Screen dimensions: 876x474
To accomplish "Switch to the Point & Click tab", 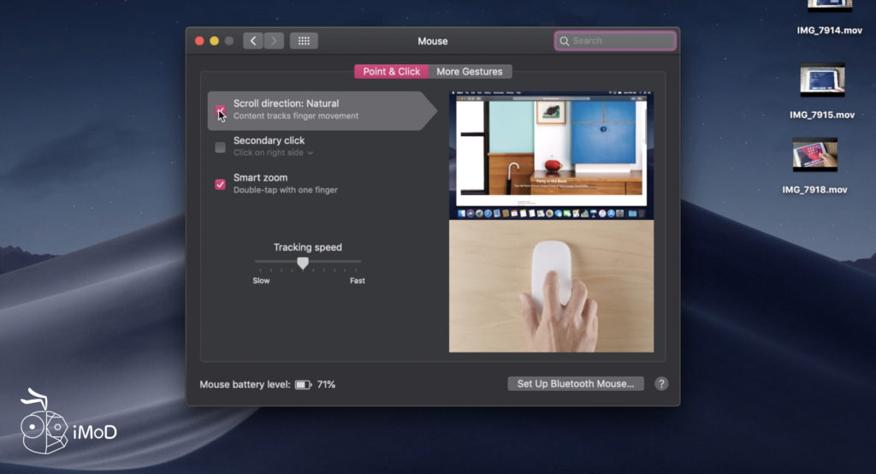I will point(391,72).
